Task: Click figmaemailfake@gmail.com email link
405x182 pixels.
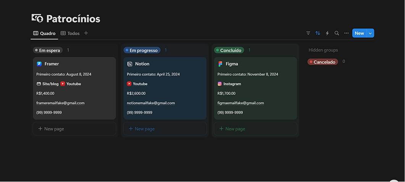Action: coord(241,103)
